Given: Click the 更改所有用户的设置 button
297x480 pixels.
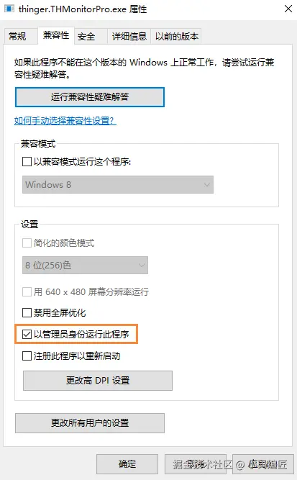Looking at the screenshot, I should (x=90, y=423).
